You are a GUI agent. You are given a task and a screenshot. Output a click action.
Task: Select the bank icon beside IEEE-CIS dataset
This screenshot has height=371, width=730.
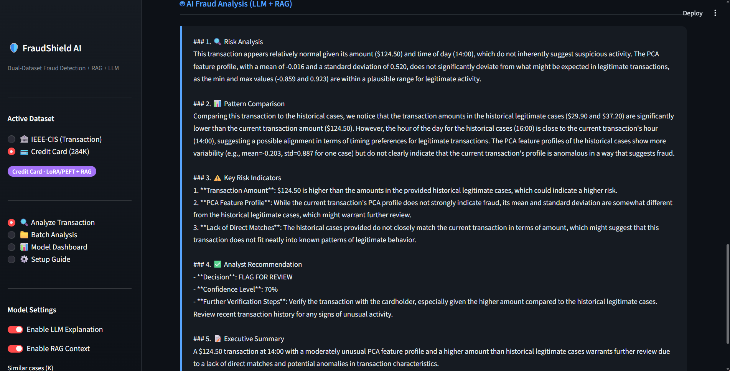24,139
